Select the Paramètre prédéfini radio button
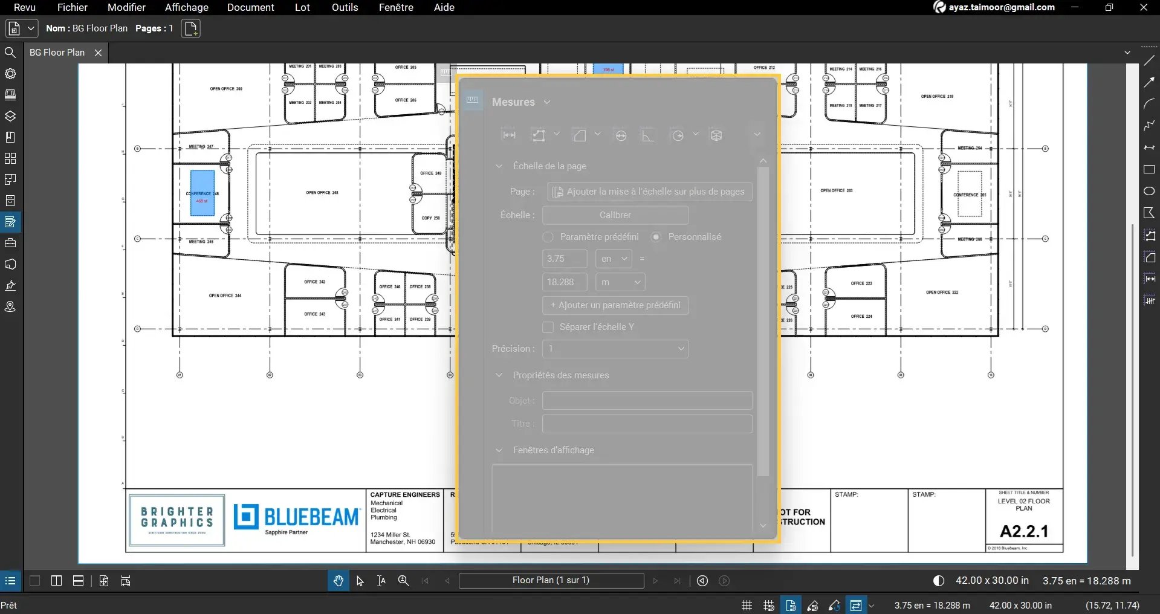 [547, 237]
